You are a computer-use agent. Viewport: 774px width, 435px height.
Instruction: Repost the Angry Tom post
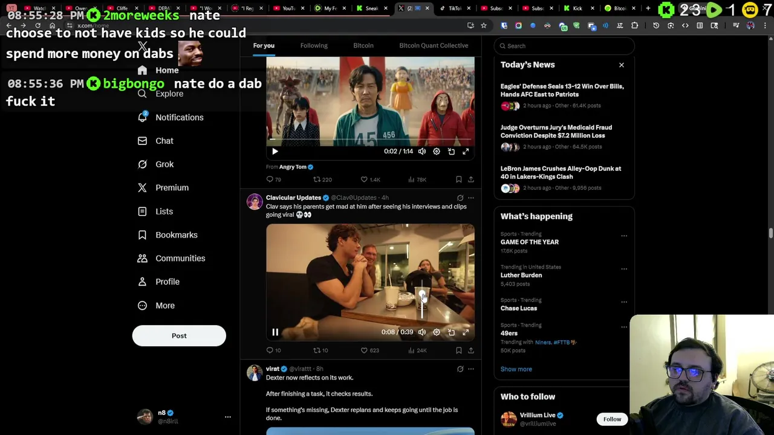tap(322, 179)
